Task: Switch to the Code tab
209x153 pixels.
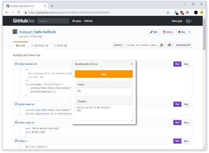Action: (x=20, y=46)
